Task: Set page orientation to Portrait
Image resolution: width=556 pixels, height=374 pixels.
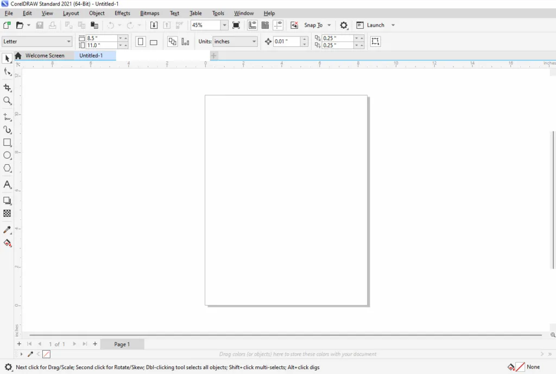Action: point(141,41)
